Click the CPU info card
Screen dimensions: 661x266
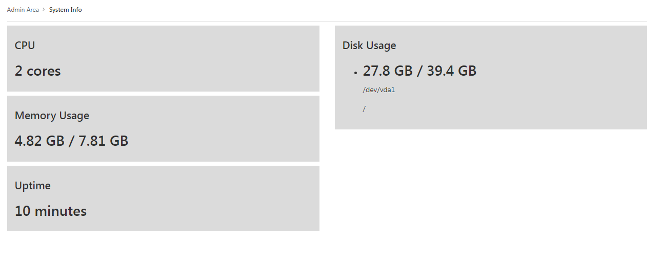(x=163, y=59)
